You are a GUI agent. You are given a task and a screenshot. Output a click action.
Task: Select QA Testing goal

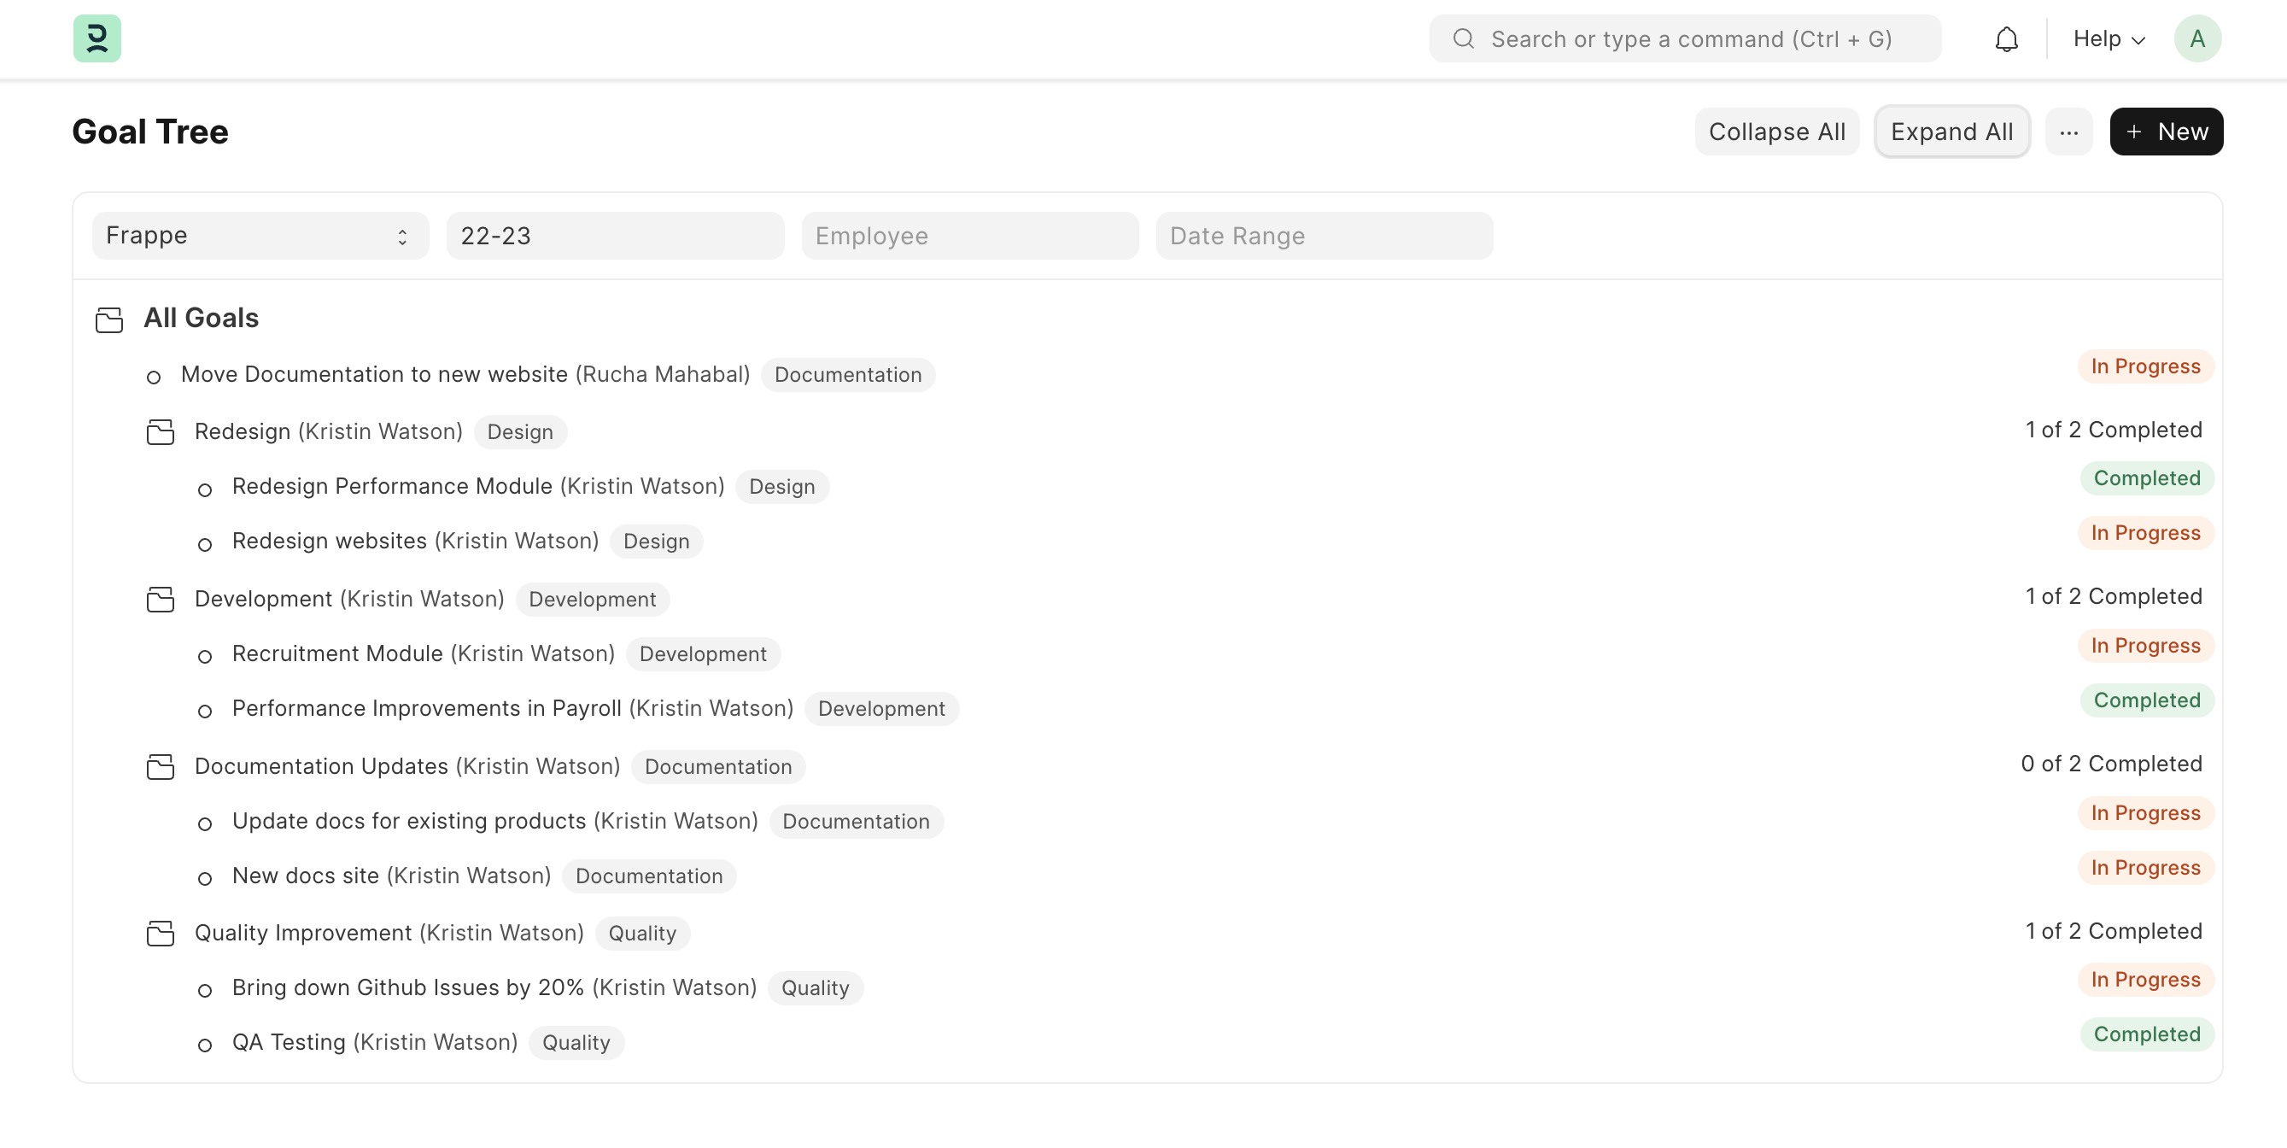click(375, 1041)
